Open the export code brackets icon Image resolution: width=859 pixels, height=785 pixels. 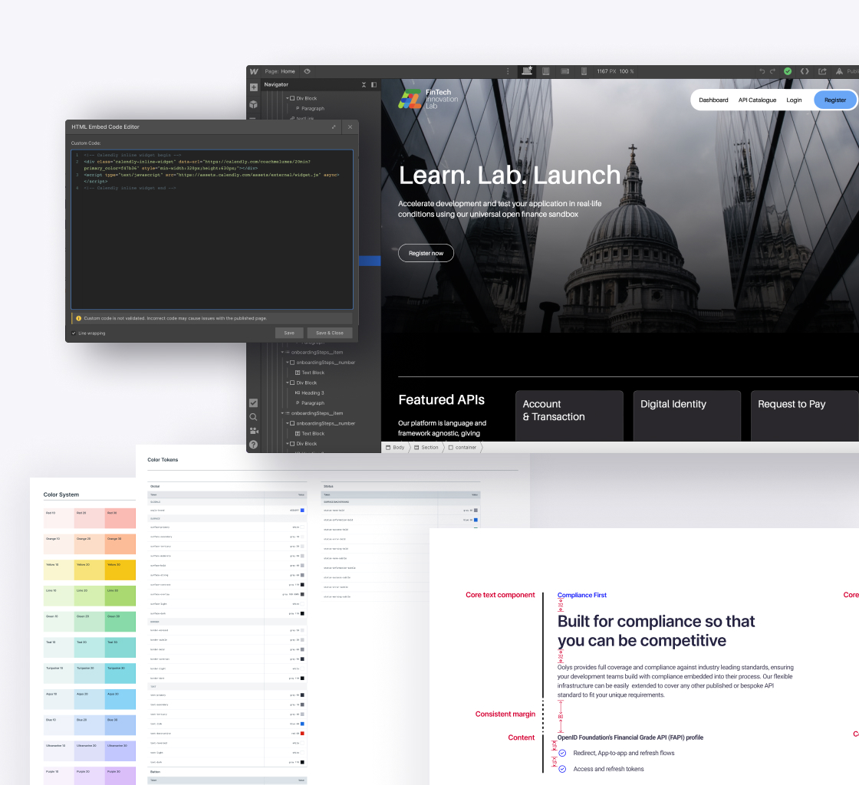(805, 71)
